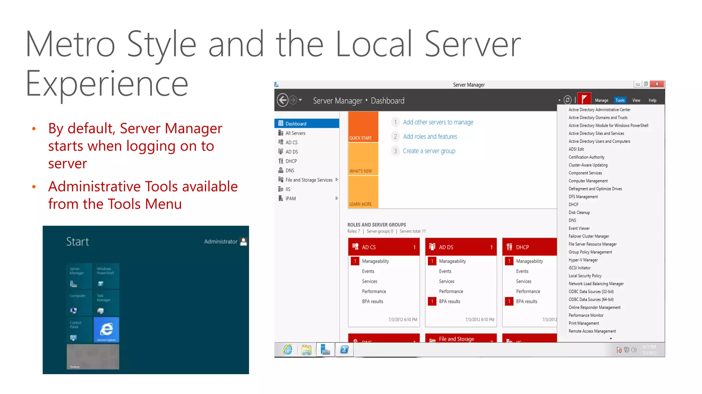Click the Action Center flag in the tray
This screenshot has width=702, height=394.
tap(619, 350)
